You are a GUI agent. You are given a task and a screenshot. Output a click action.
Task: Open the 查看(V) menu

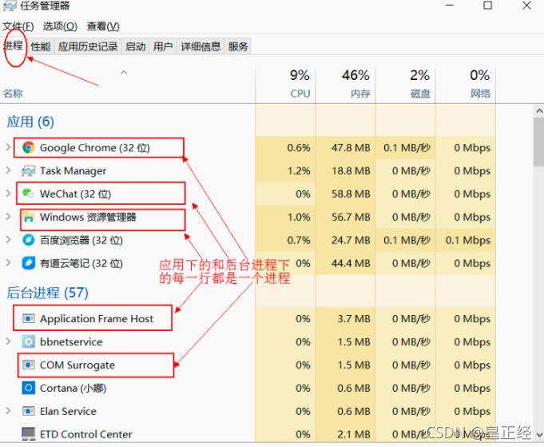click(103, 26)
